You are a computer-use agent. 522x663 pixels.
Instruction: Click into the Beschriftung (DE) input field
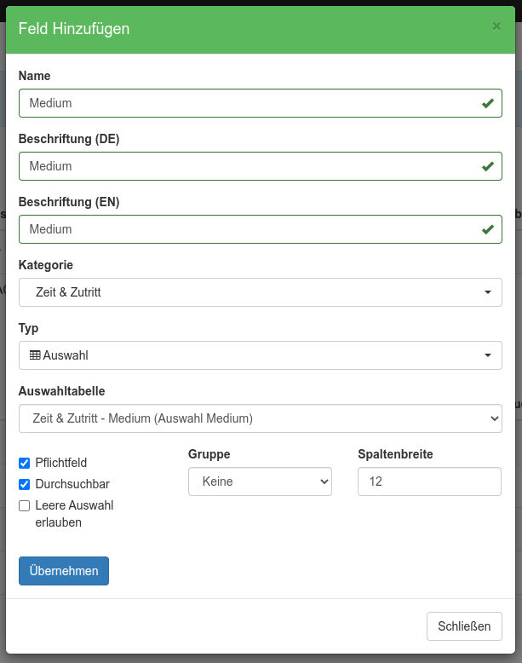pyautogui.click(x=247, y=166)
